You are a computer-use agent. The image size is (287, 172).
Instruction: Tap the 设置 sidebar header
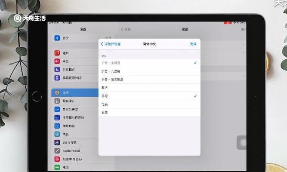pos(83,29)
